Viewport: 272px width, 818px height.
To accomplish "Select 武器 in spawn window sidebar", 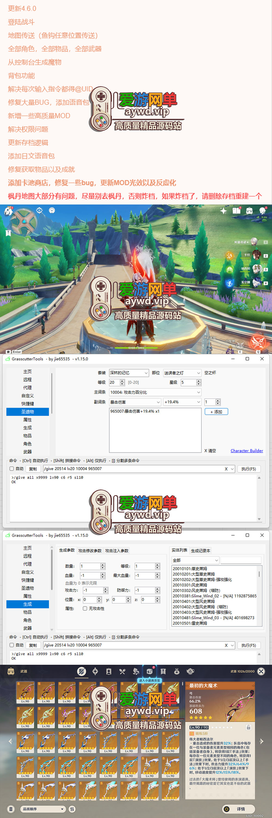I will coord(27,628).
